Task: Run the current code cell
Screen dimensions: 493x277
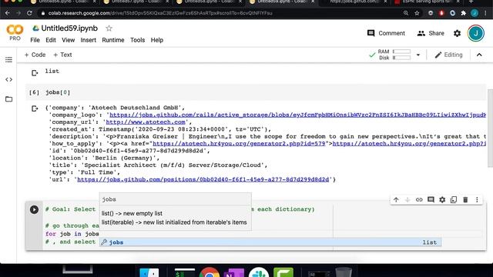Action: 34,209
